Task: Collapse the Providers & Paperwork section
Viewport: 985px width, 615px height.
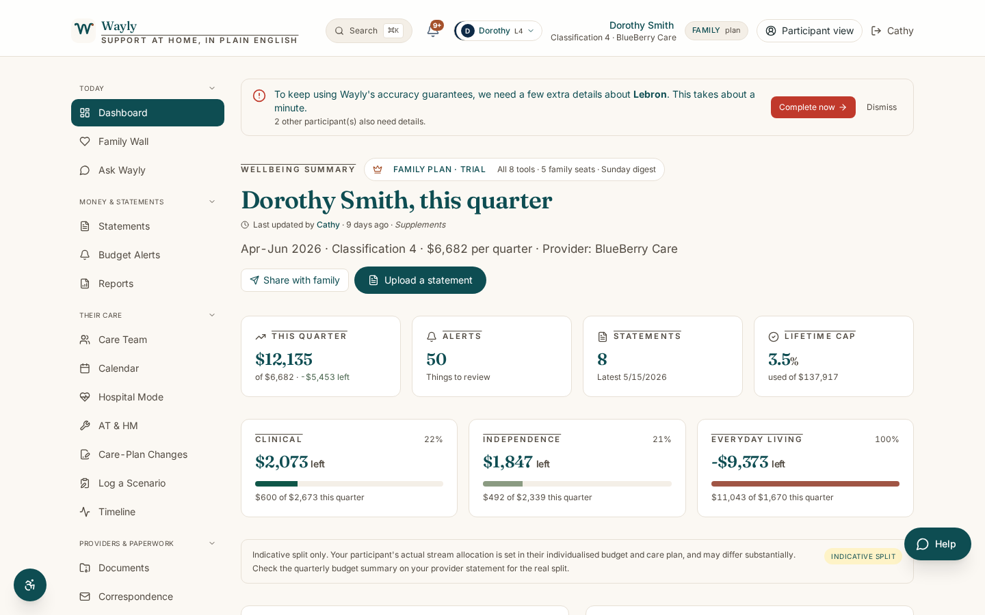Action: point(212,543)
